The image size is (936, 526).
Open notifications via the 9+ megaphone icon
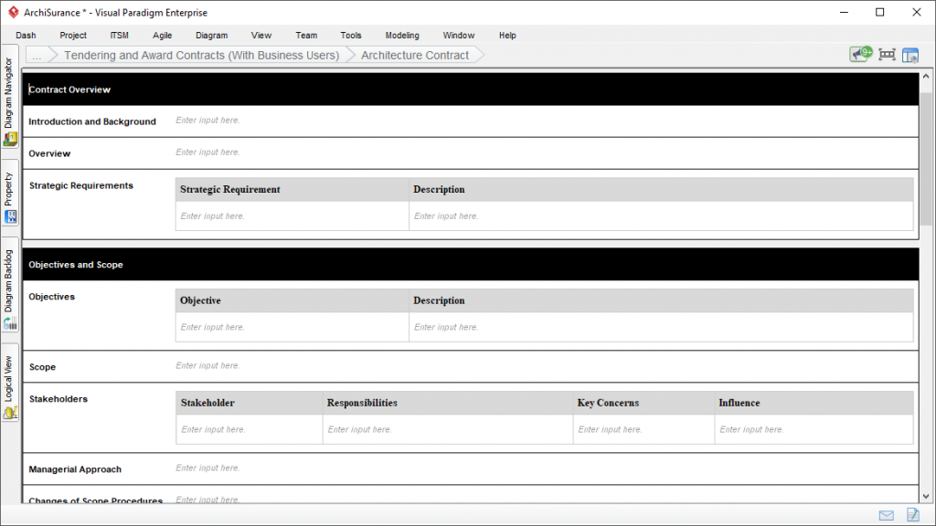pos(860,54)
